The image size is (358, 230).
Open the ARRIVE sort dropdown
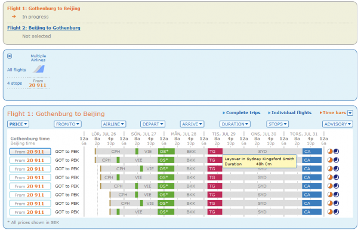point(192,124)
